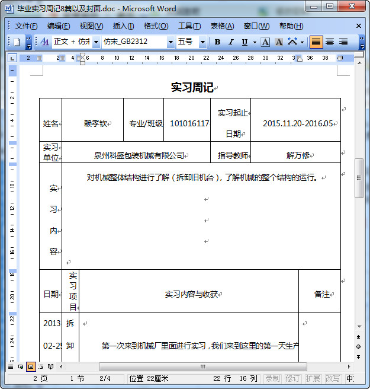
Task: Expand Standard toolbar options arrow
Action: tap(29, 42)
